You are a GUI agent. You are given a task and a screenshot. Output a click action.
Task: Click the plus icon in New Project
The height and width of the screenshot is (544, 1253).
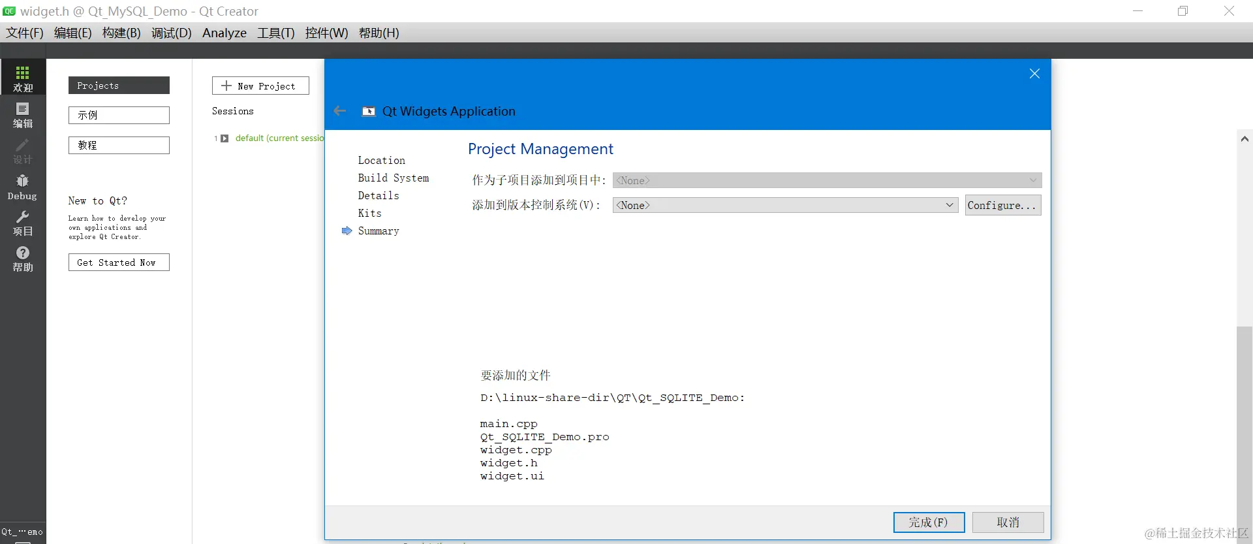click(x=226, y=86)
